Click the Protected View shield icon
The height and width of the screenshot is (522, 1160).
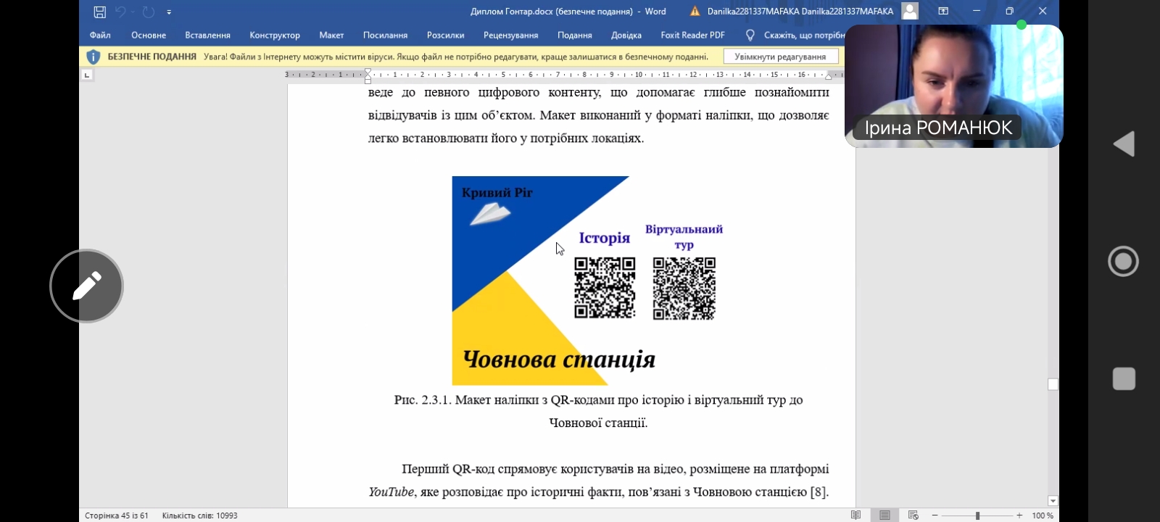coord(93,57)
